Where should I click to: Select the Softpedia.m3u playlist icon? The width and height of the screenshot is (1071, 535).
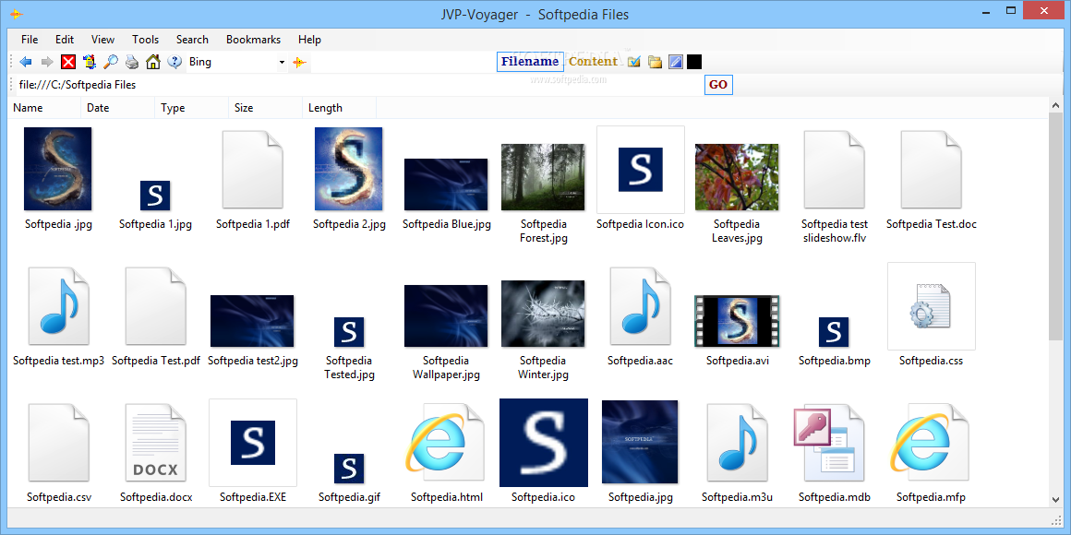[x=738, y=442]
